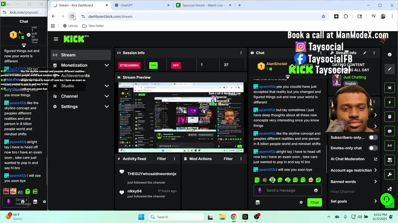
Task: Expand the Monetization menu
Action: click(x=81, y=65)
